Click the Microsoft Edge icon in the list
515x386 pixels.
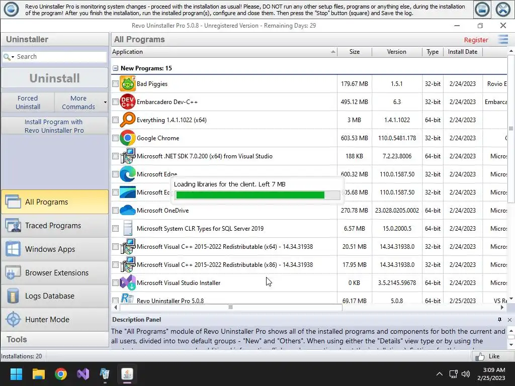click(x=127, y=174)
